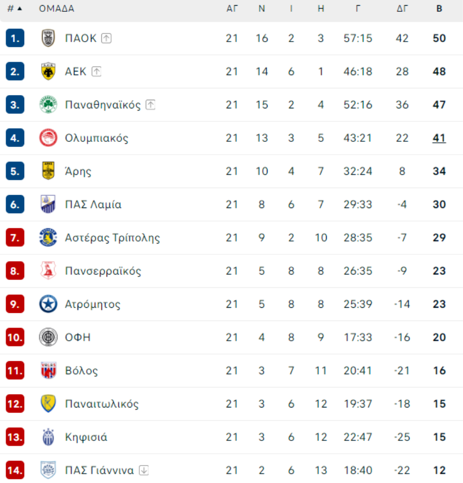This screenshot has height=483, width=463.
Task: Sort table by the B points header
Action: click(439, 9)
